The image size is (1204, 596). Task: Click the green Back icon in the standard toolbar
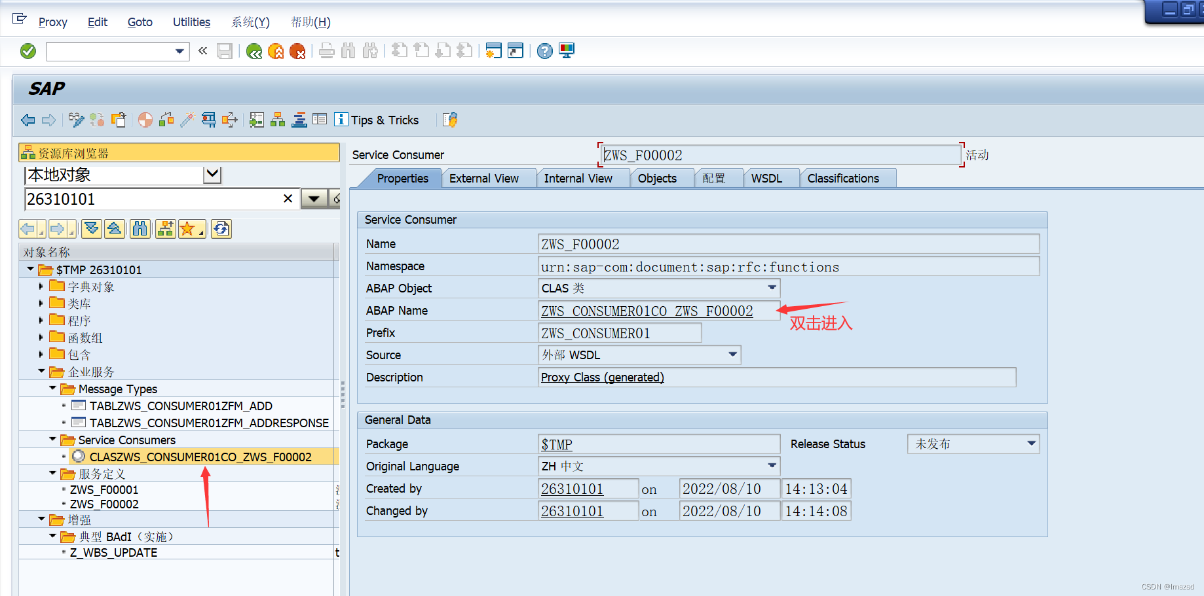(x=254, y=51)
